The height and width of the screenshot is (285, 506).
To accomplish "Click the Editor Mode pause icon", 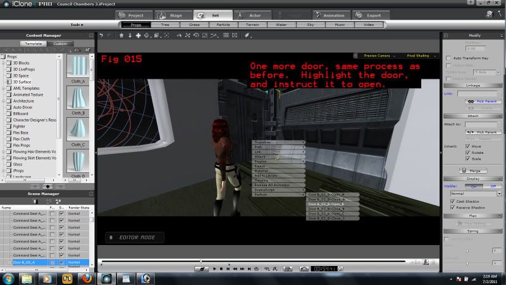I will tap(111, 237).
